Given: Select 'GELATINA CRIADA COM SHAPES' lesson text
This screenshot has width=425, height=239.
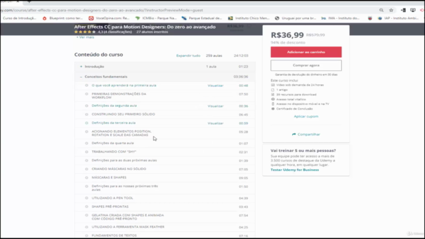Looking at the screenshot, I should tap(127, 217).
